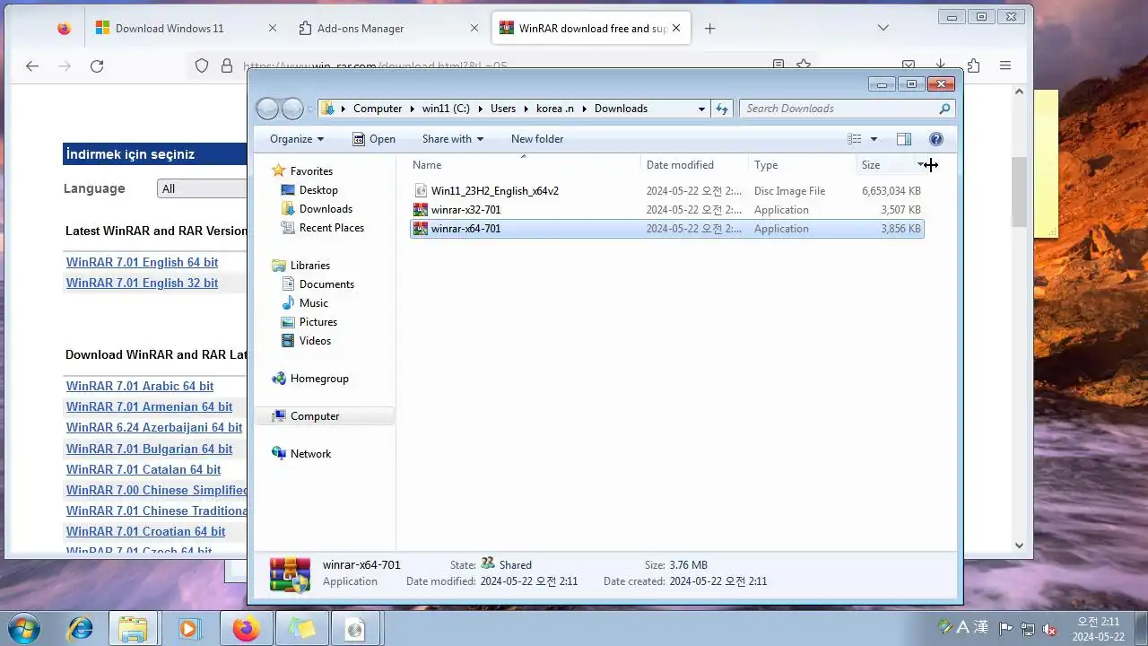Sort by the Type column header
Viewport: 1148px width, 646px height.
tap(803, 165)
